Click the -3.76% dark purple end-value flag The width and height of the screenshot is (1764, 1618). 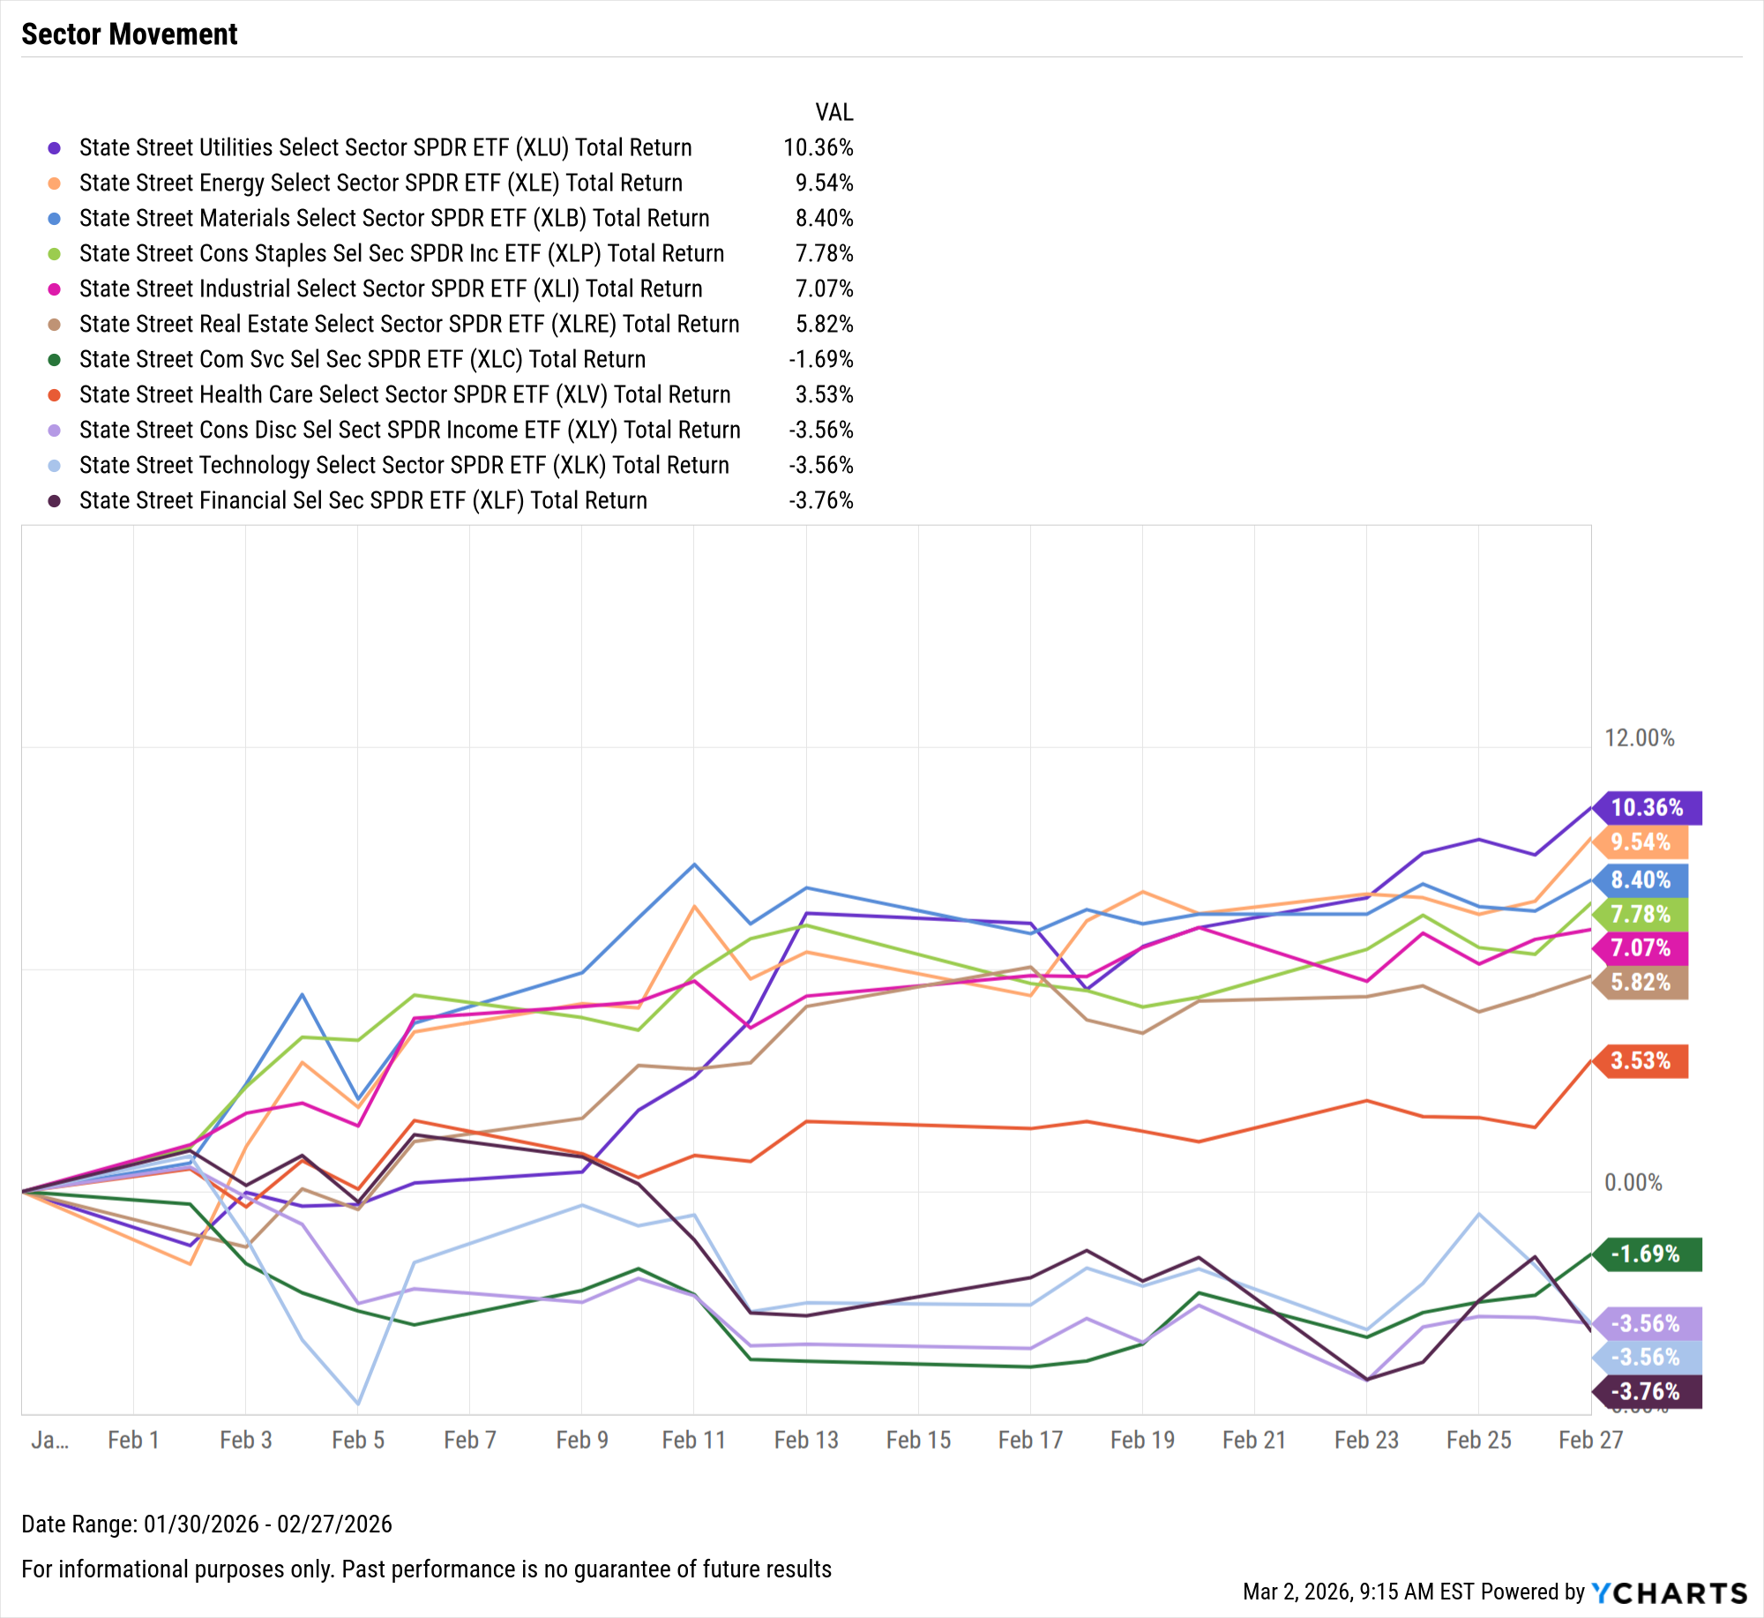pos(1645,1392)
